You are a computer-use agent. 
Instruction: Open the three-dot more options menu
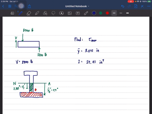tap(149, 6)
